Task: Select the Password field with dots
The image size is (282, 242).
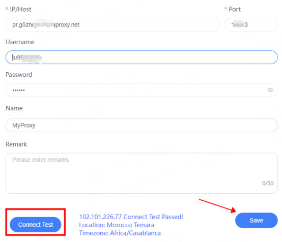Action: (x=142, y=90)
